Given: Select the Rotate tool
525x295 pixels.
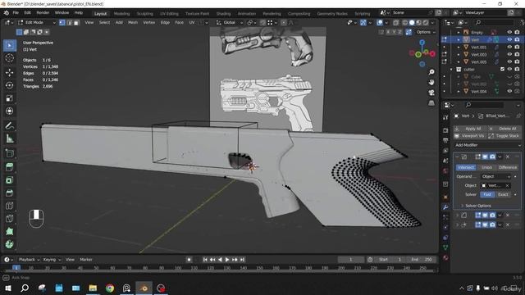Looking at the screenshot, I should pos(10,85).
